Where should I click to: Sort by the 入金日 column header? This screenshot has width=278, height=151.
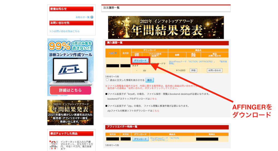tap(113, 53)
